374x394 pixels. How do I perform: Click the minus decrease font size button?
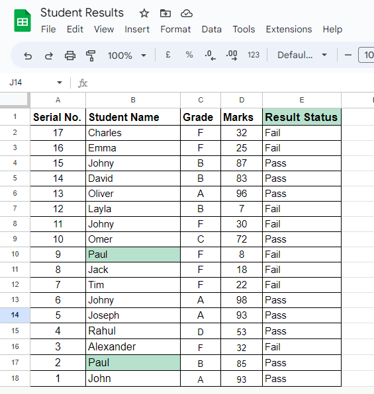(348, 55)
